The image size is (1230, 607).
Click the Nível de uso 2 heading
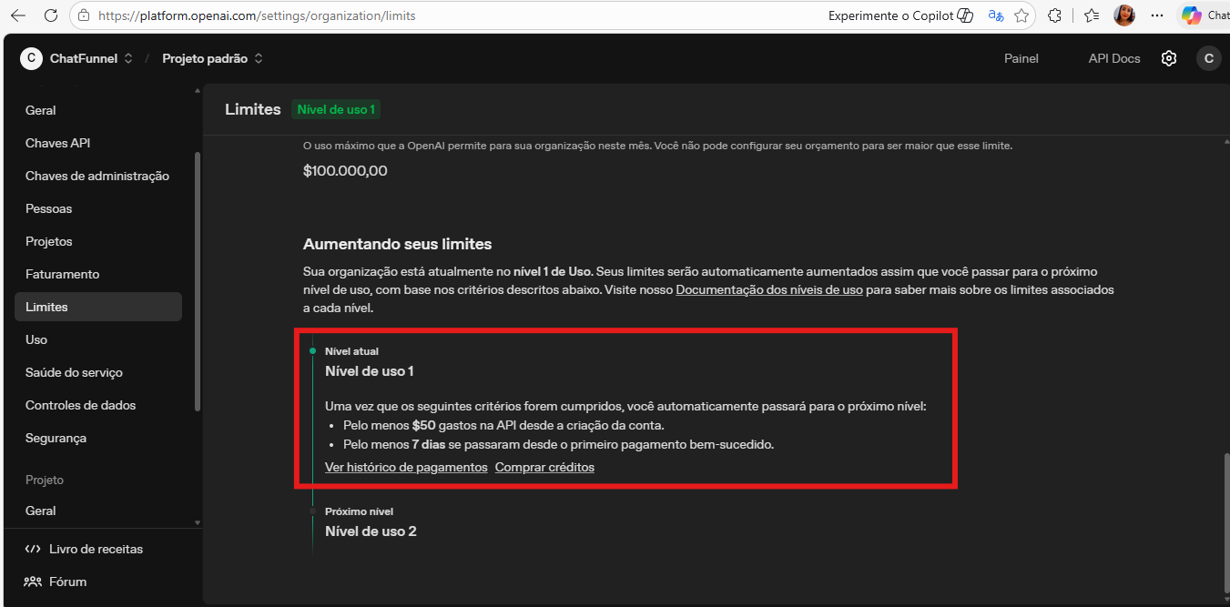pyautogui.click(x=371, y=531)
